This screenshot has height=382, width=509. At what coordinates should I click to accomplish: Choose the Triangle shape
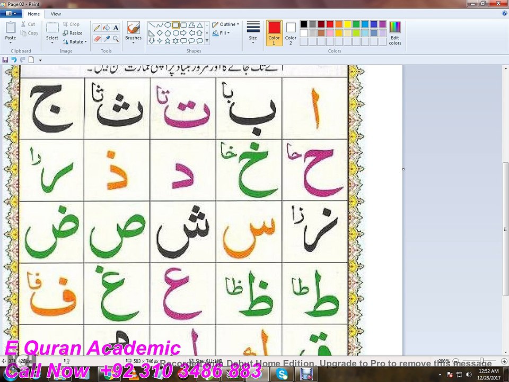point(200,25)
